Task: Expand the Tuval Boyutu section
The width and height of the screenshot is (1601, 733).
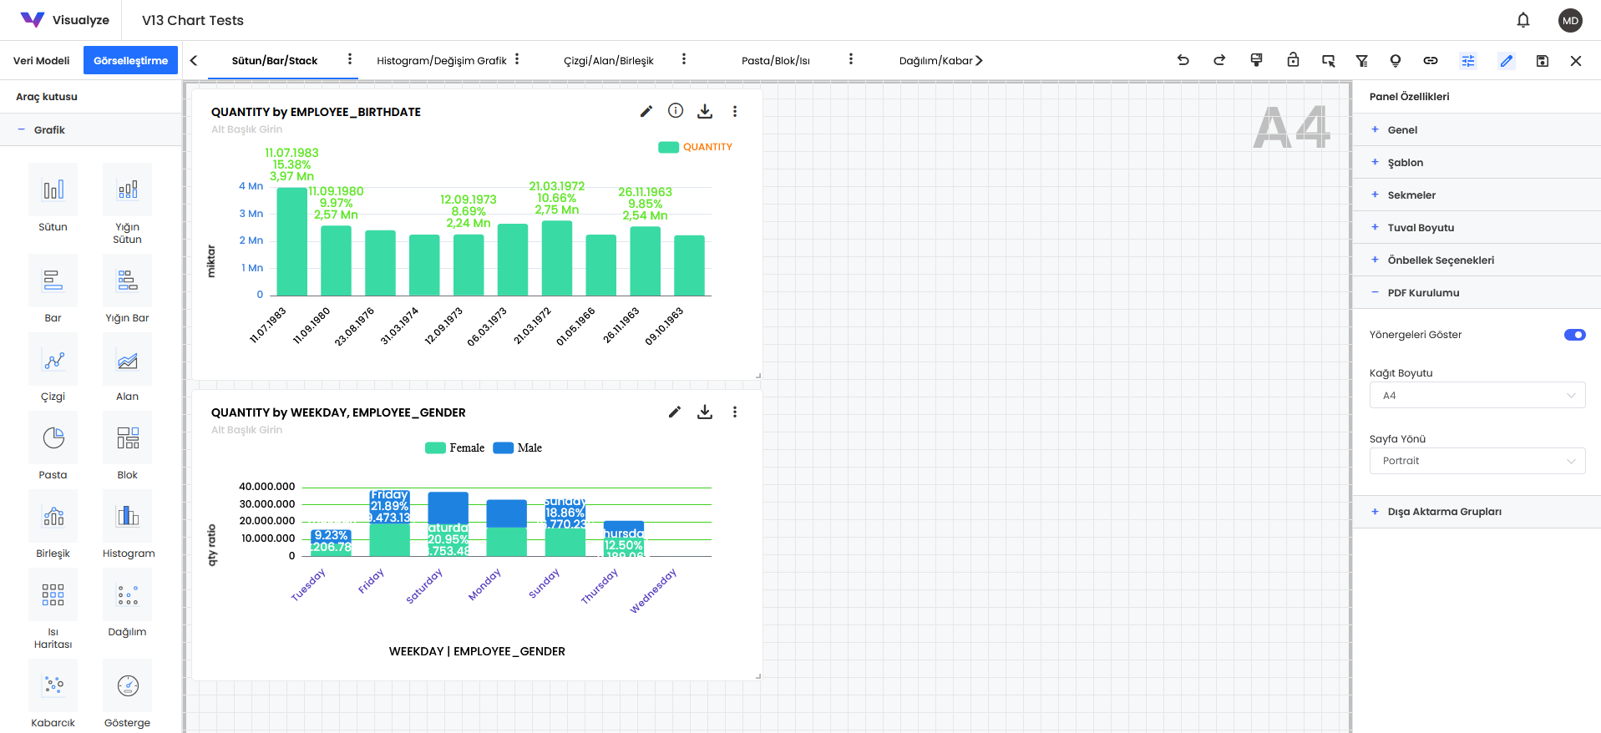Action: pyautogui.click(x=1421, y=228)
